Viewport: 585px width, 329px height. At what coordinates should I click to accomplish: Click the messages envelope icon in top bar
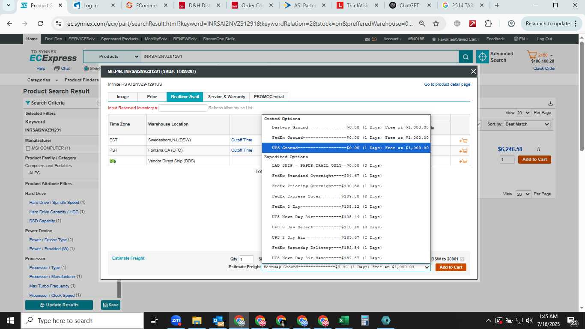[x=367, y=39]
